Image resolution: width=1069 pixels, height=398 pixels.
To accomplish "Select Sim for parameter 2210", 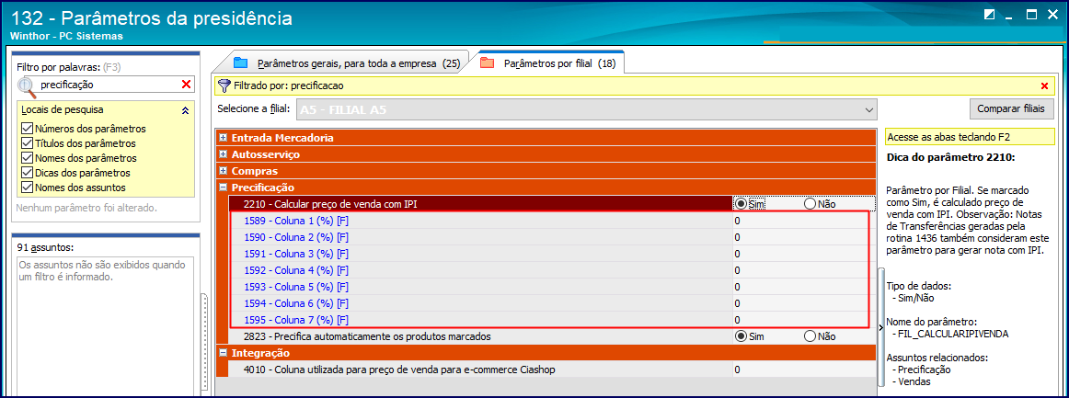I will (x=741, y=203).
